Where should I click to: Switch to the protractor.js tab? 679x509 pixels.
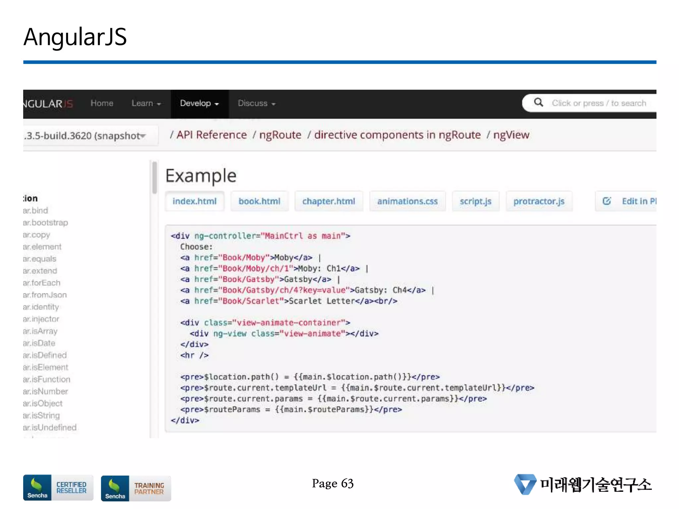click(x=539, y=201)
